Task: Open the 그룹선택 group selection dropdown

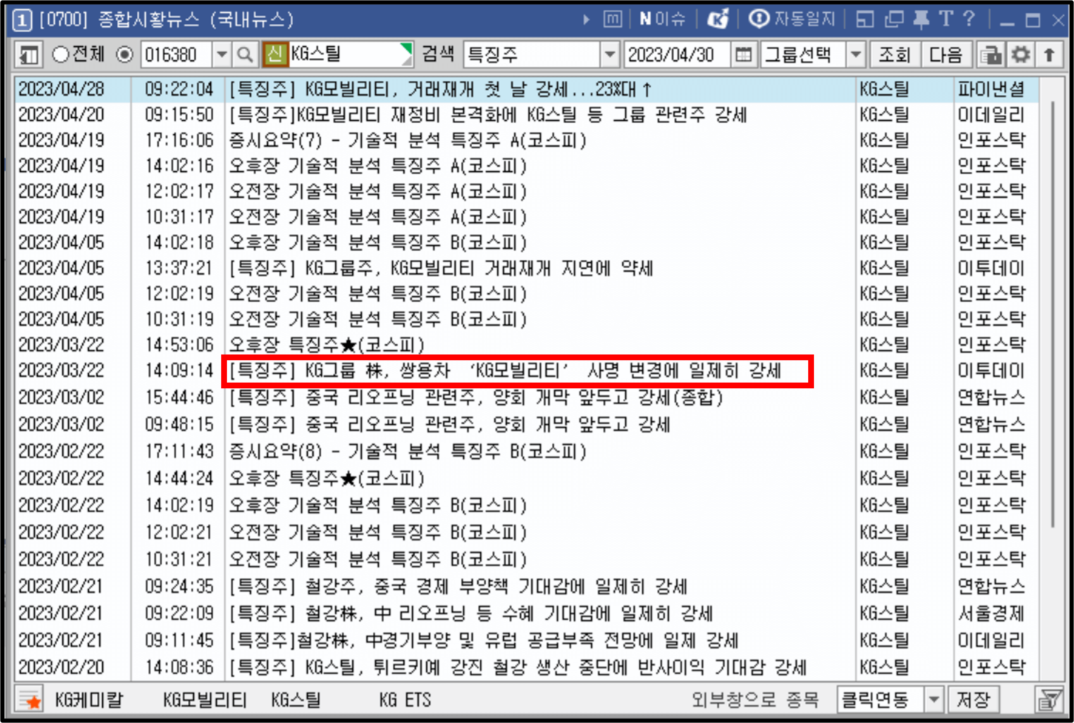Action: point(856,55)
